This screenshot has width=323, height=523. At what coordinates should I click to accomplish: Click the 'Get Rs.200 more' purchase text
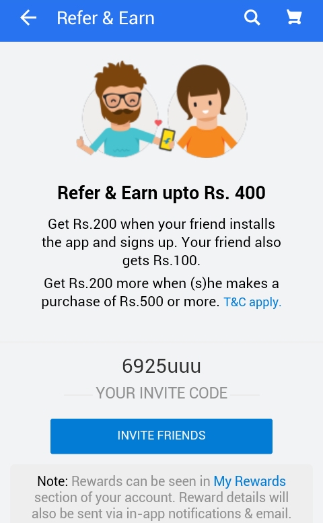point(161,293)
